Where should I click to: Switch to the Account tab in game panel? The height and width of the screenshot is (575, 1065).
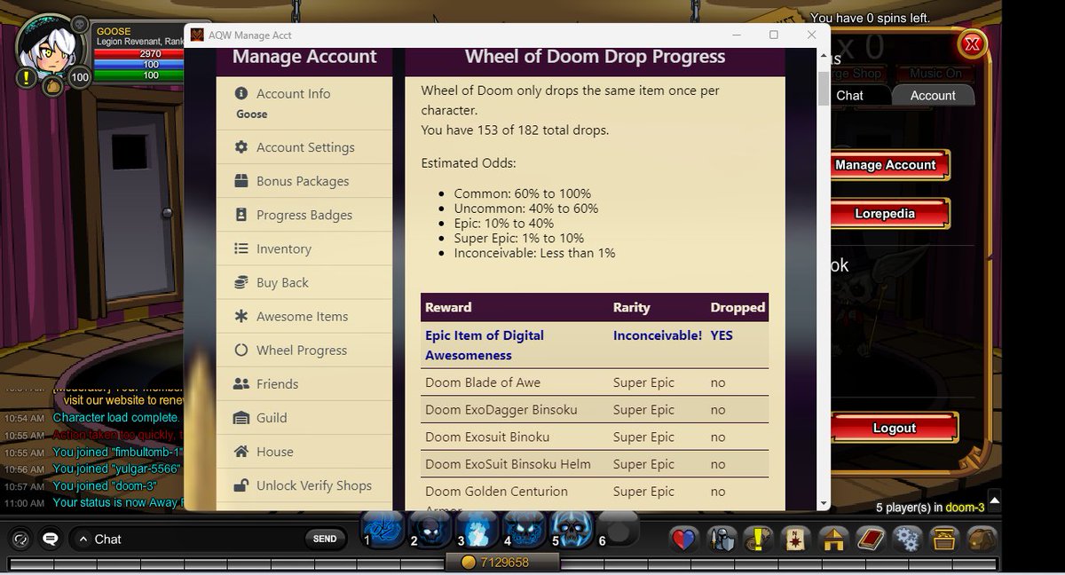(x=933, y=95)
